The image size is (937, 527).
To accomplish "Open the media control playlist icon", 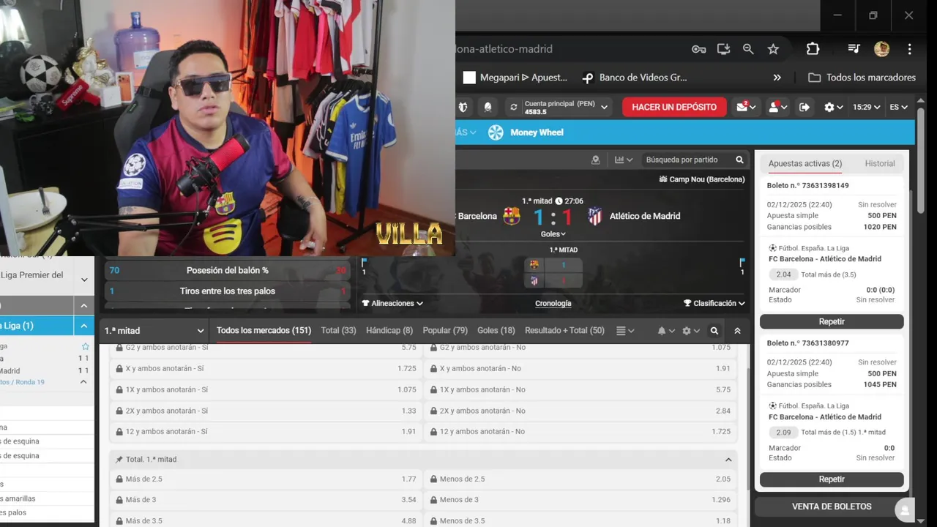I will [x=854, y=49].
